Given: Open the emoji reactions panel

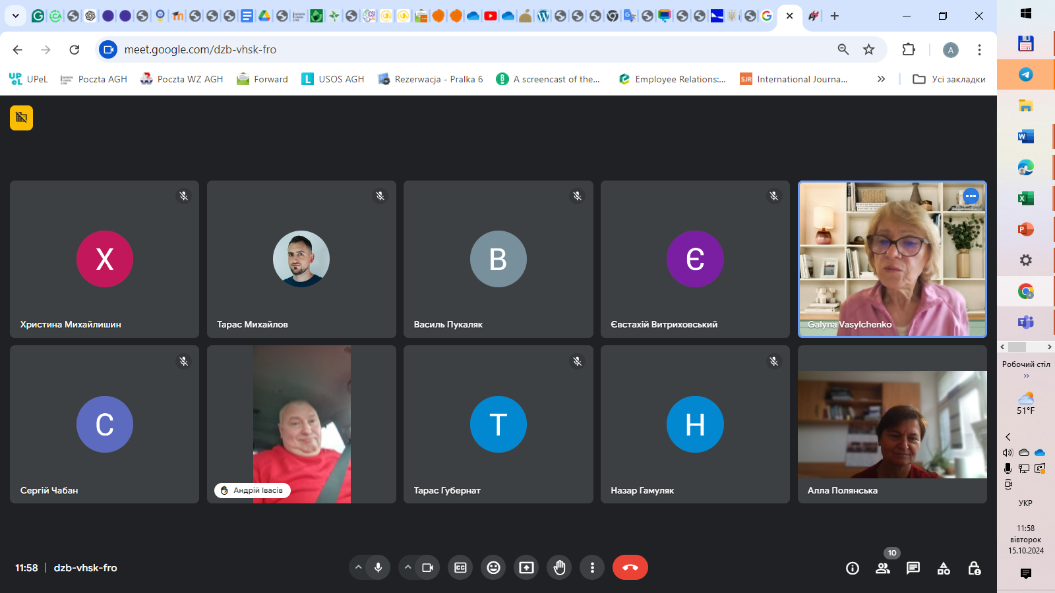Looking at the screenshot, I should coord(493,567).
